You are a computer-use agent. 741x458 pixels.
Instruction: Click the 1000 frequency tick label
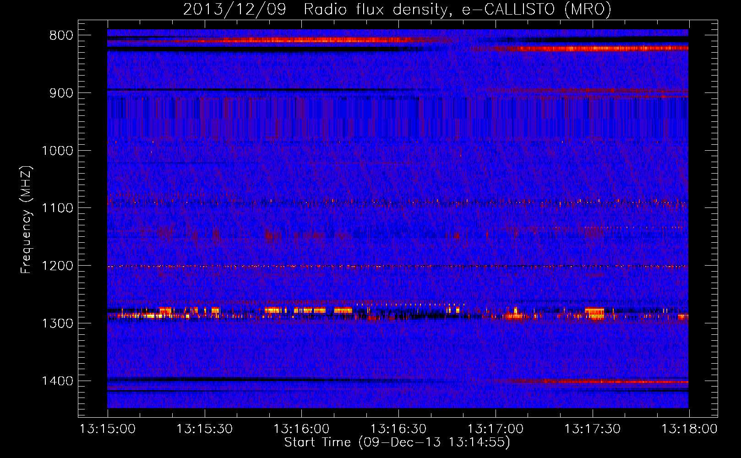coord(57,151)
